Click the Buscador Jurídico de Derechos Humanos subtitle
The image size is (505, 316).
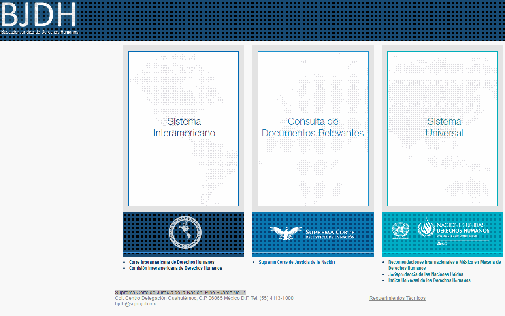(x=40, y=32)
